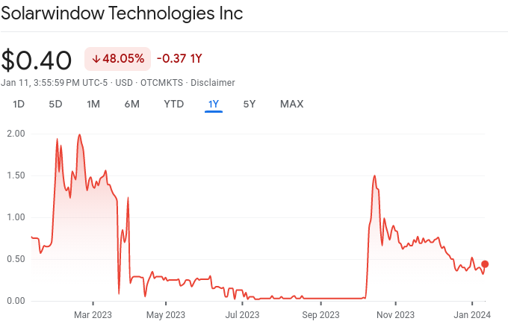This screenshot has width=508, height=333.
Task: Click the Nov 2023 x-axis label
Action: [394, 314]
